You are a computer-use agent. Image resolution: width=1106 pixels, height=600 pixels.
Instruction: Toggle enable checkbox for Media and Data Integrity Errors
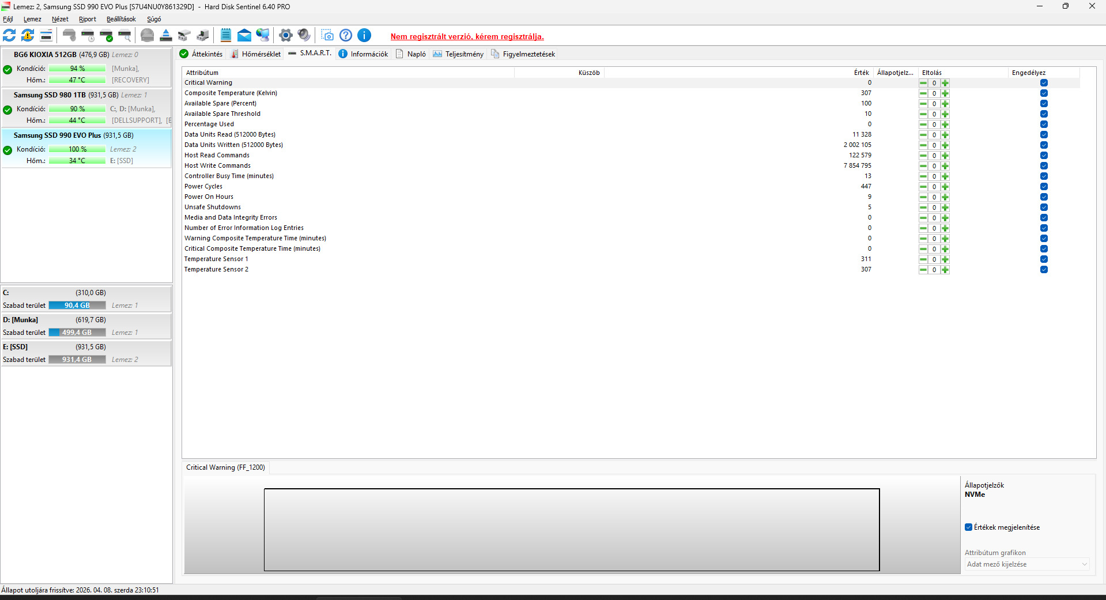tap(1044, 218)
